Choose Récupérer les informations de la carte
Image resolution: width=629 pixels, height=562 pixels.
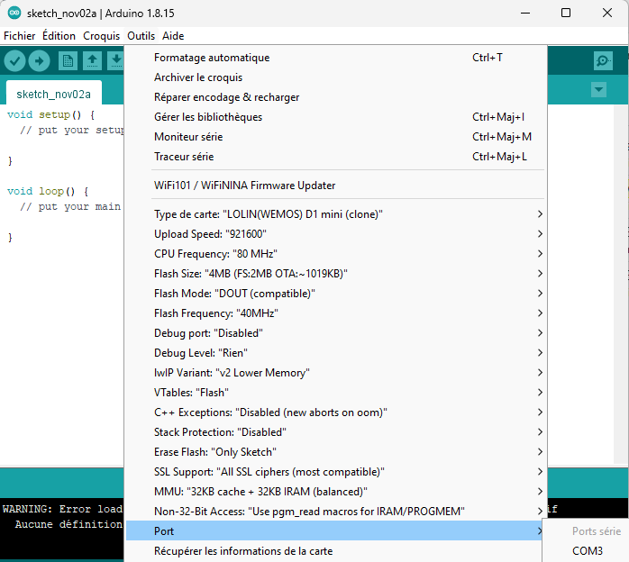(x=333, y=551)
